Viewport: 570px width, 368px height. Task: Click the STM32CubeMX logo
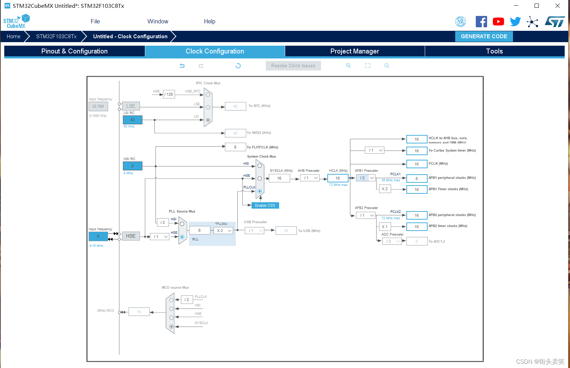click(17, 21)
